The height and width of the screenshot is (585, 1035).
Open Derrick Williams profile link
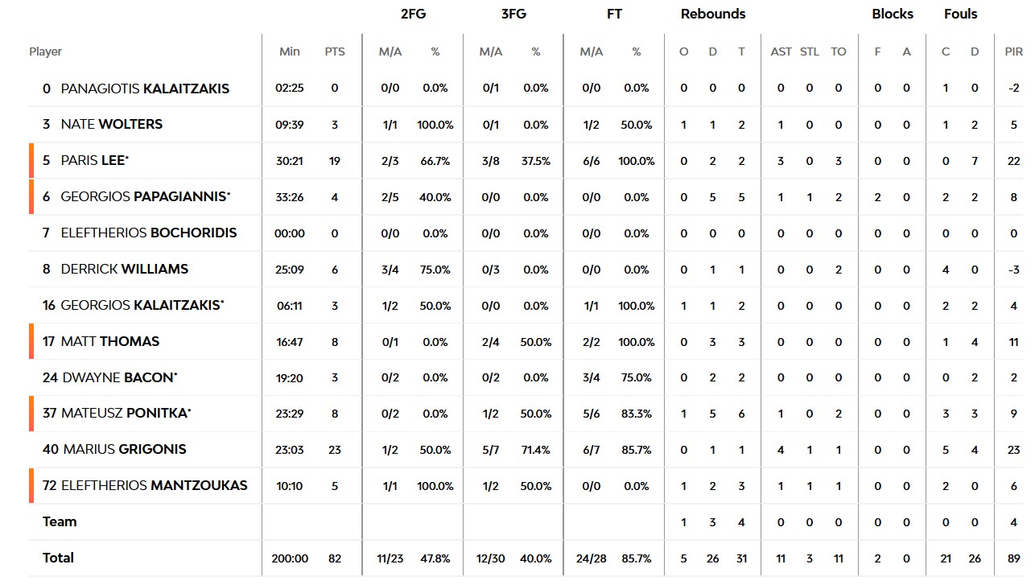click(124, 269)
